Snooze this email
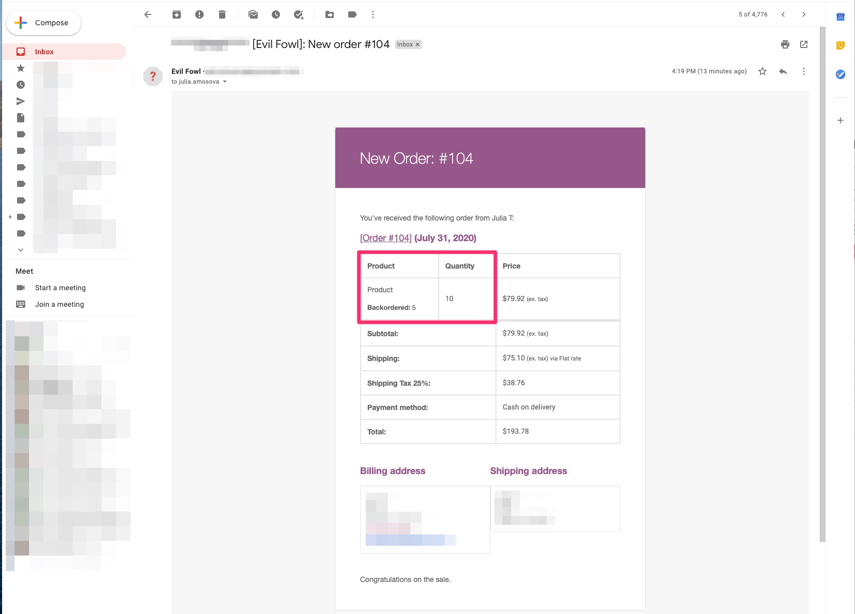The width and height of the screenshot is (855, 614). pos(275,14)
